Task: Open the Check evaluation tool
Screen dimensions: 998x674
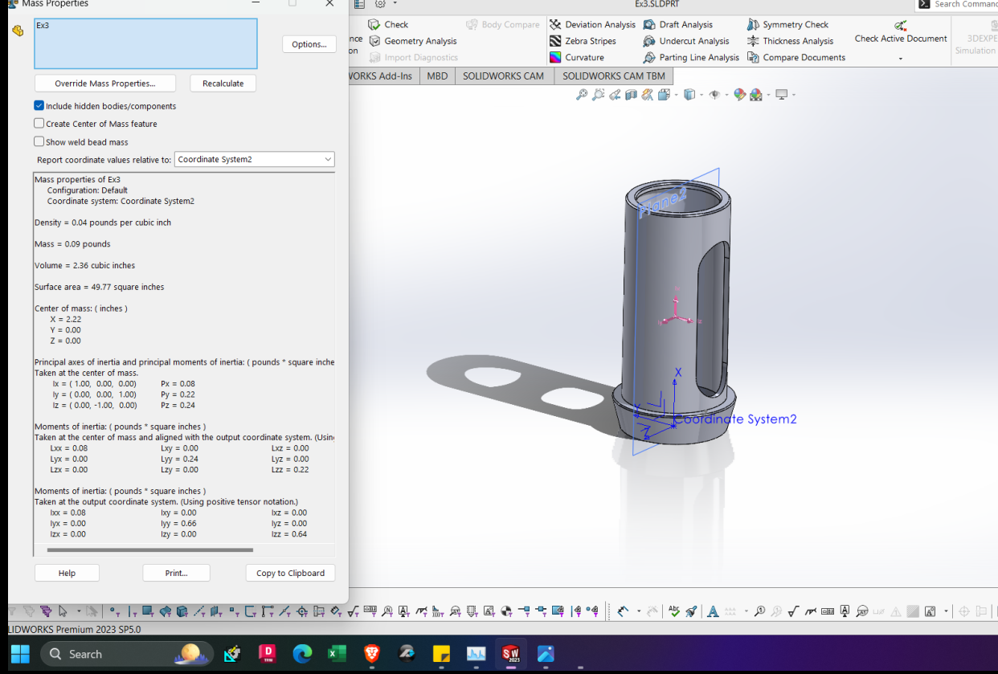Action: click(x=388, y=25)
